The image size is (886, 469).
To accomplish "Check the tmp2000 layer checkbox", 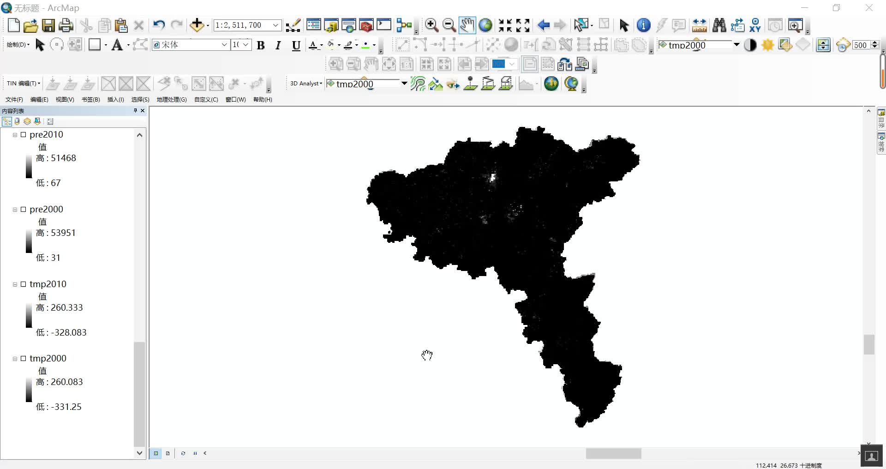I will [24, 358].
